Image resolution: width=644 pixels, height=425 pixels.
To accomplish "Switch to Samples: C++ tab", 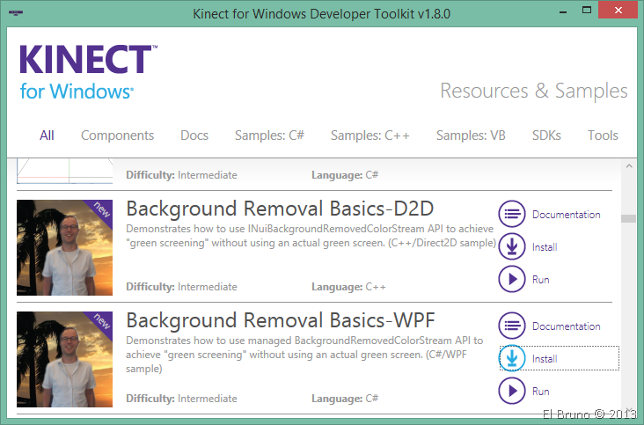I will [370, 136].
